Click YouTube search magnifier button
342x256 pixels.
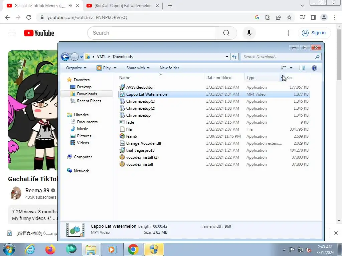pos(226,33)
